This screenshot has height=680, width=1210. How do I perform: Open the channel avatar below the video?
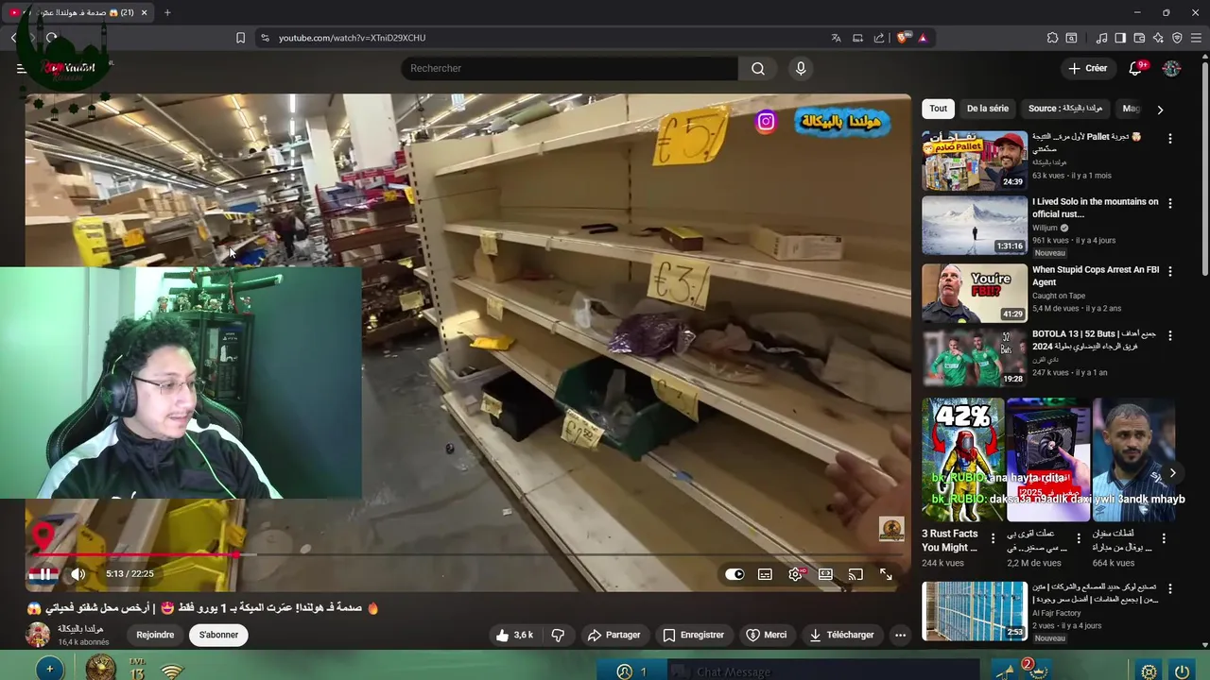38,635
